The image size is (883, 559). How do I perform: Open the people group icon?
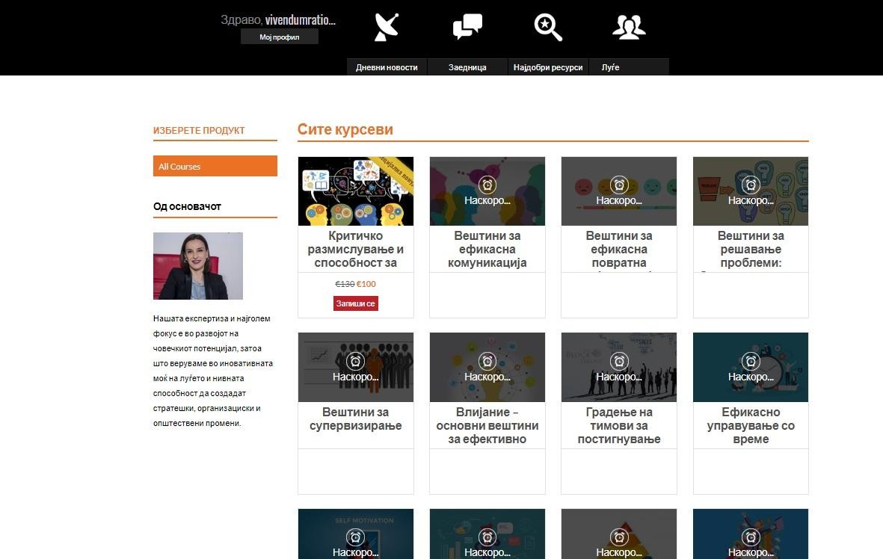(629, 28)
